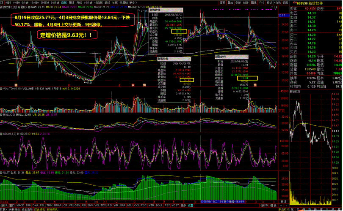Select SAR indicator

(123, 206)
